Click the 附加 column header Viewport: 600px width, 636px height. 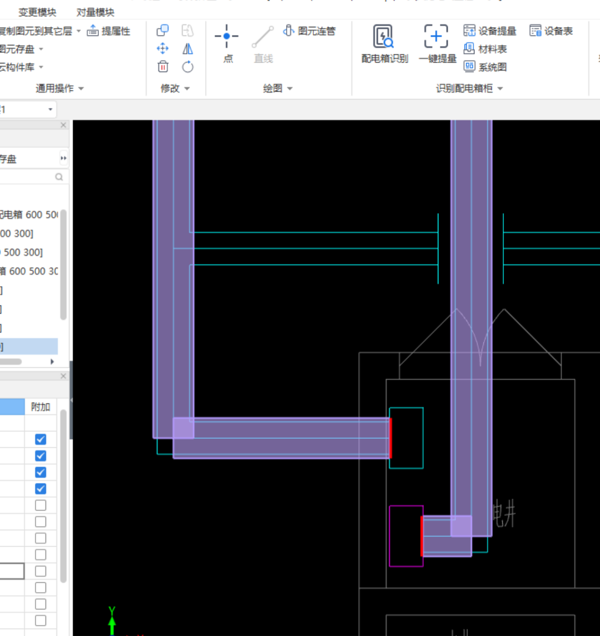[41, 407]
